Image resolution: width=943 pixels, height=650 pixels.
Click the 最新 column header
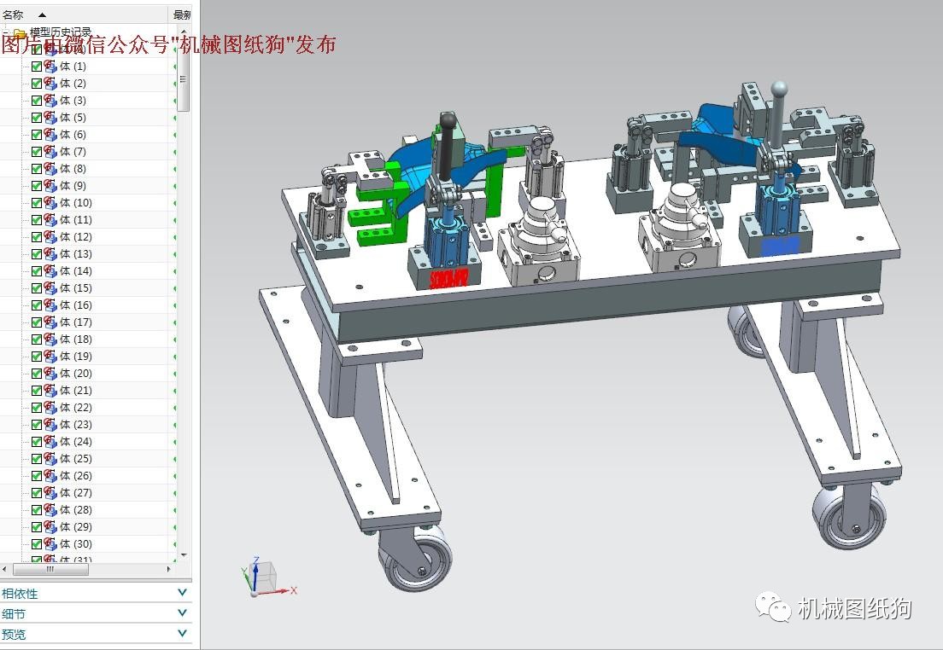182,15
